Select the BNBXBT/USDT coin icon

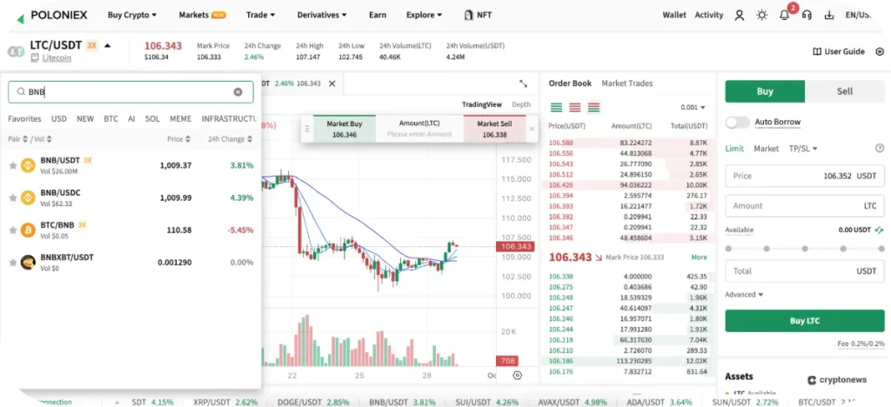click(28, 263)
